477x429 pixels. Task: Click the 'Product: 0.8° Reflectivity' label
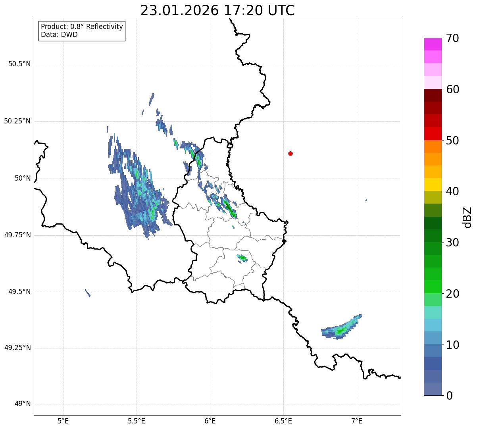[x=82, y=27]
